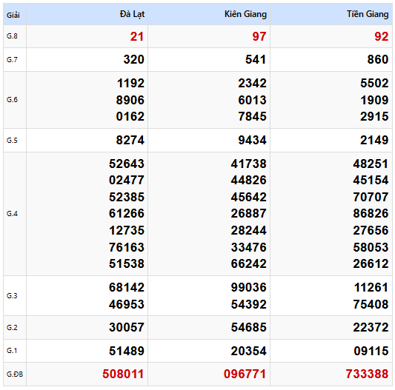Click the G.ĐB row label
395x390 pixels.
click(x=15, y=374)
